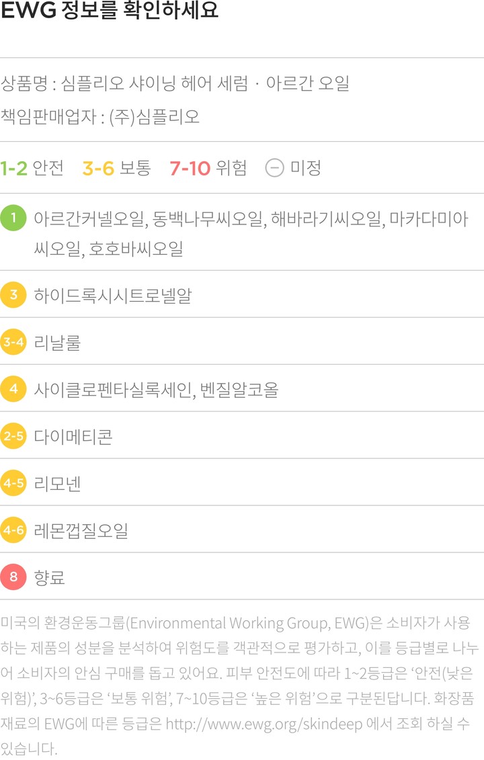This screenshot has height=760, width=484.
Task: Click the EWG 정보를 확인하세요 heading
Action: [x=110, y=13]
